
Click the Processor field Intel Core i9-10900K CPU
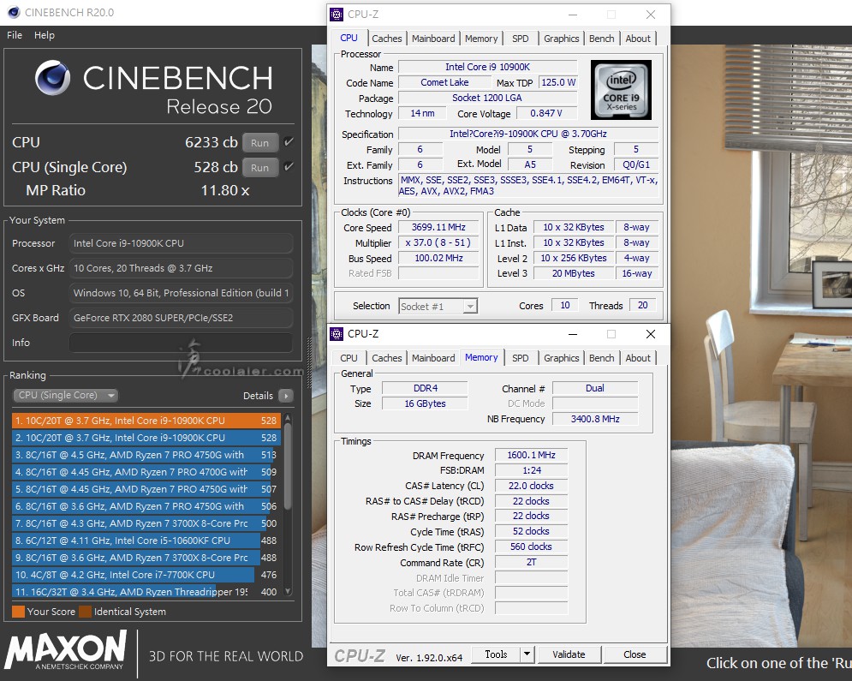click(181, 243)
